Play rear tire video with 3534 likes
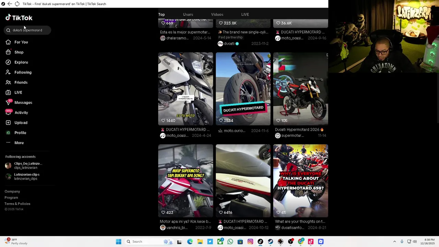This screenshot has height=247, width=439. [x=243, y=89]
